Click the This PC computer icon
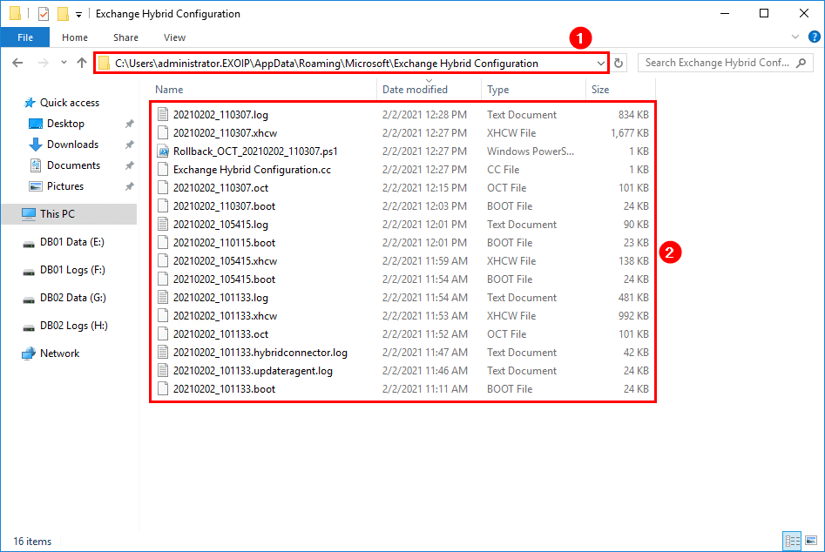 pyautogui.click(x=29, y=214)
